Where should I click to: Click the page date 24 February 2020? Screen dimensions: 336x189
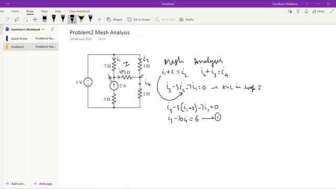pyautogui.click(x=80, y=39)
